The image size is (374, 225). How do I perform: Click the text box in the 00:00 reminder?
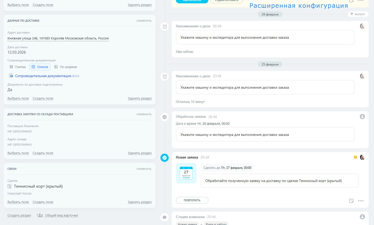[x=265, y=37]
